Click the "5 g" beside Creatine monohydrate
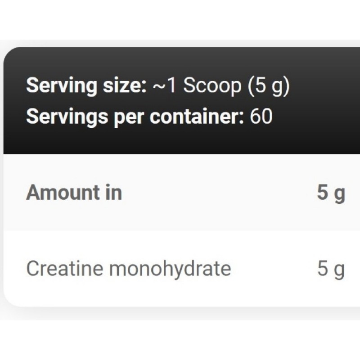The width and height of the screenshot is (360, 360). (331, 269)
